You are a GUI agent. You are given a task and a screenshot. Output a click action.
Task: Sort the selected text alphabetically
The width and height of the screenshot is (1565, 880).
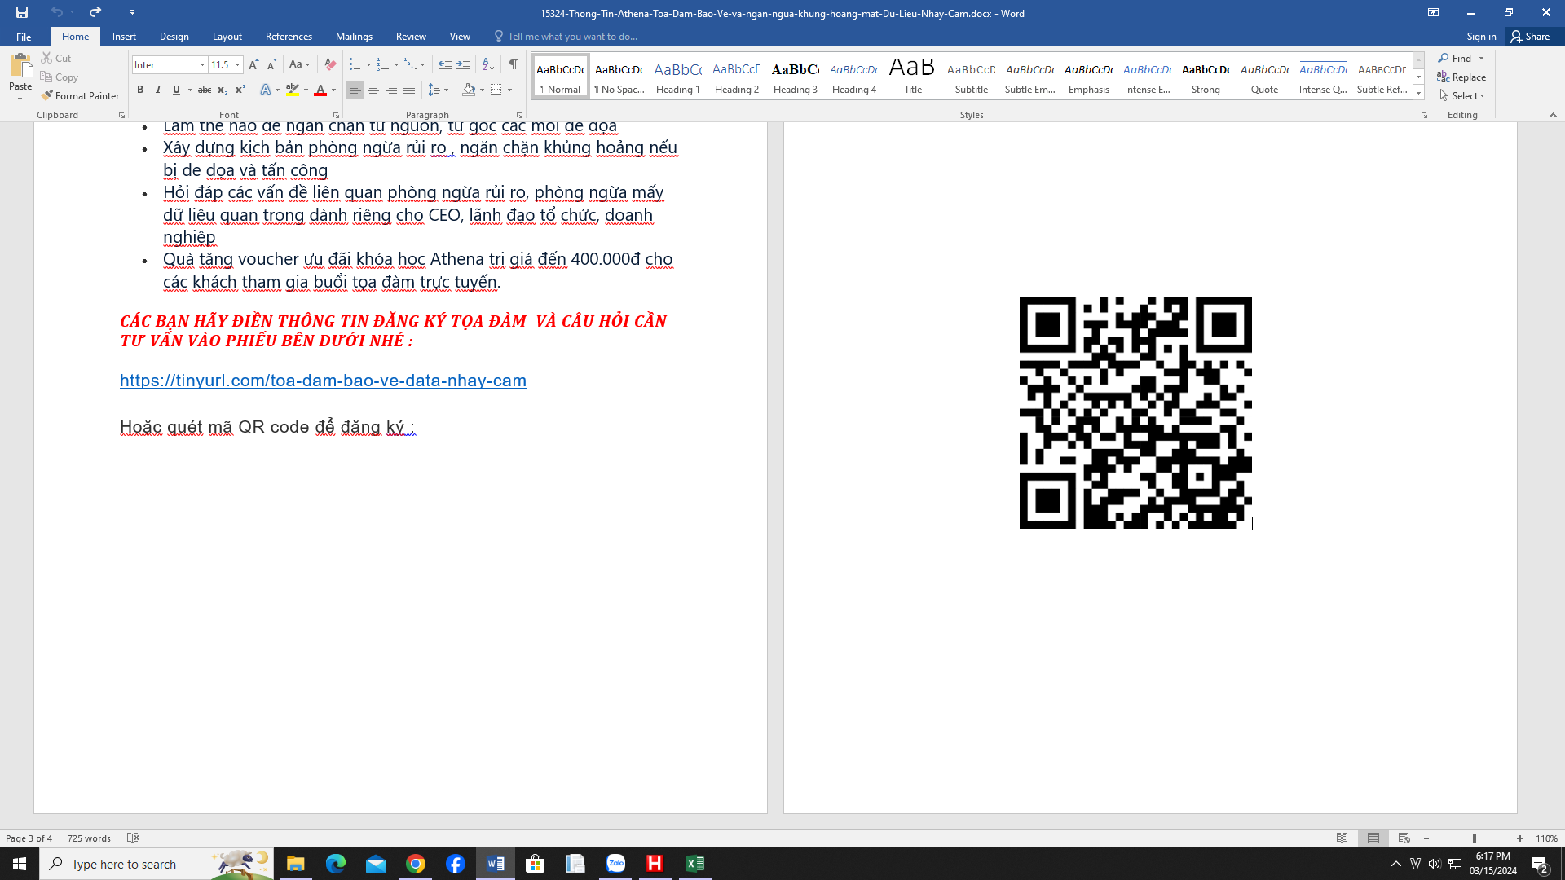488,64
